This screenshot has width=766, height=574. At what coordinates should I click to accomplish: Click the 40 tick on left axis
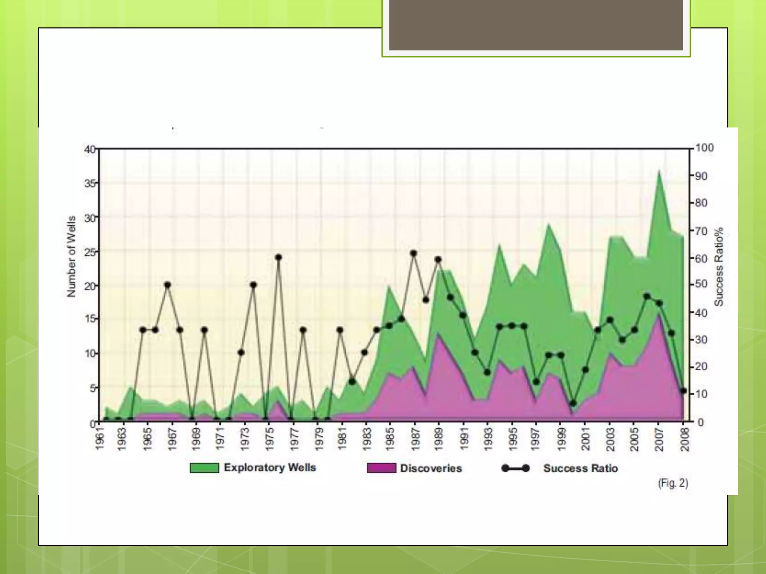[x=89, y=149]
